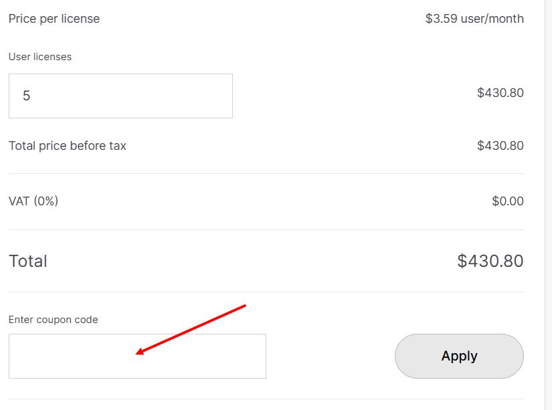Screen dimensions: 552x410
Task: Click the divider line above Total
Action: (x=265, y=231)
